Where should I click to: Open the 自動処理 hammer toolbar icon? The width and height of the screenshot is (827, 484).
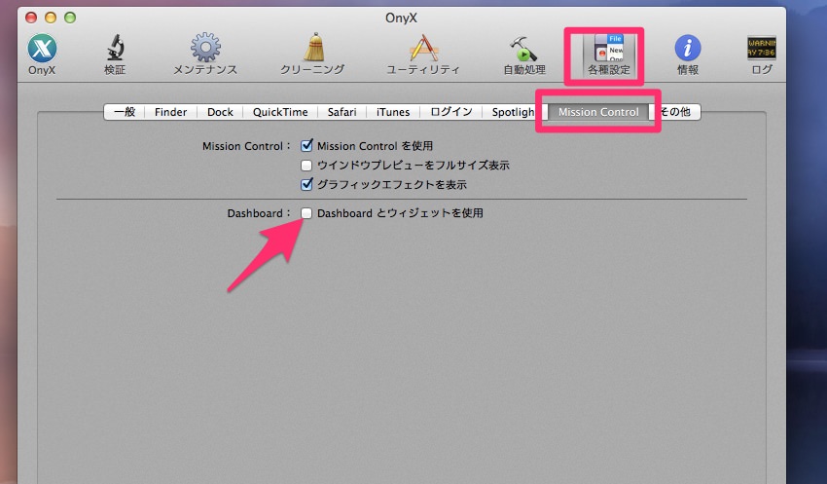pyautogui.click(x=523, y=54)
